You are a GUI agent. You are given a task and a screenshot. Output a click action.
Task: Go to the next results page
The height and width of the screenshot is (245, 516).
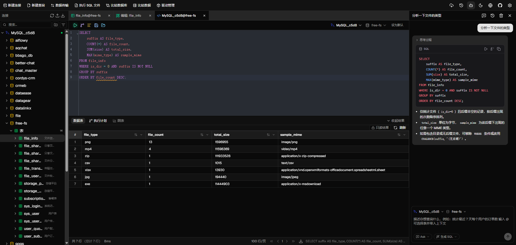pyautogui.click(x=287, y=241)
